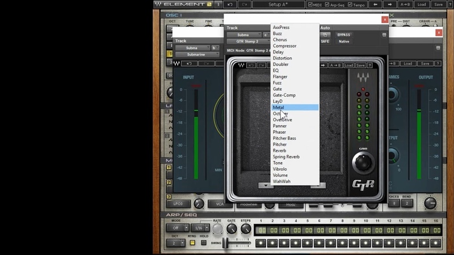This screenshot has width=454, height=255.
Task: Open Subma track dropdown in front window
Action: click(x=244, y=35)
